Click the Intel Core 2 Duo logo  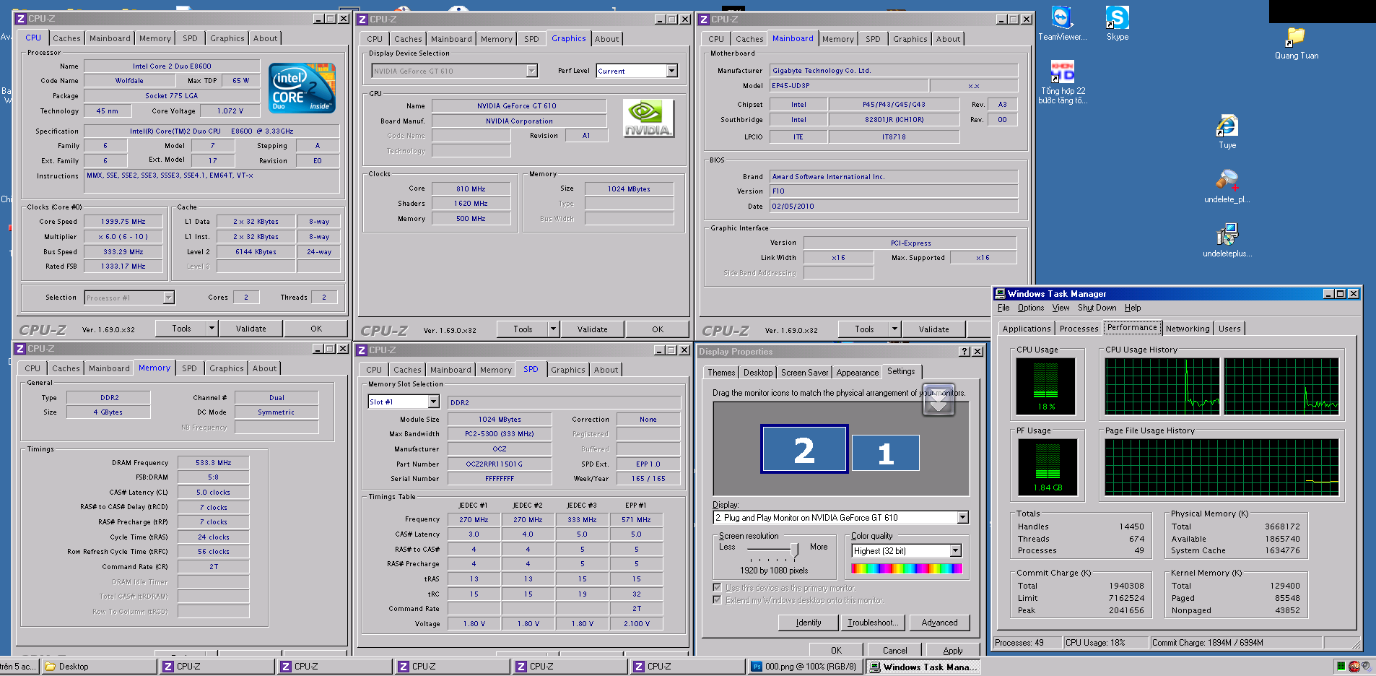pos(302,87)
